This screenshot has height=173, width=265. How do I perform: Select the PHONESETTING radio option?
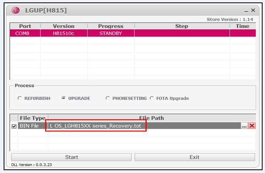click(x=107, y=98)
